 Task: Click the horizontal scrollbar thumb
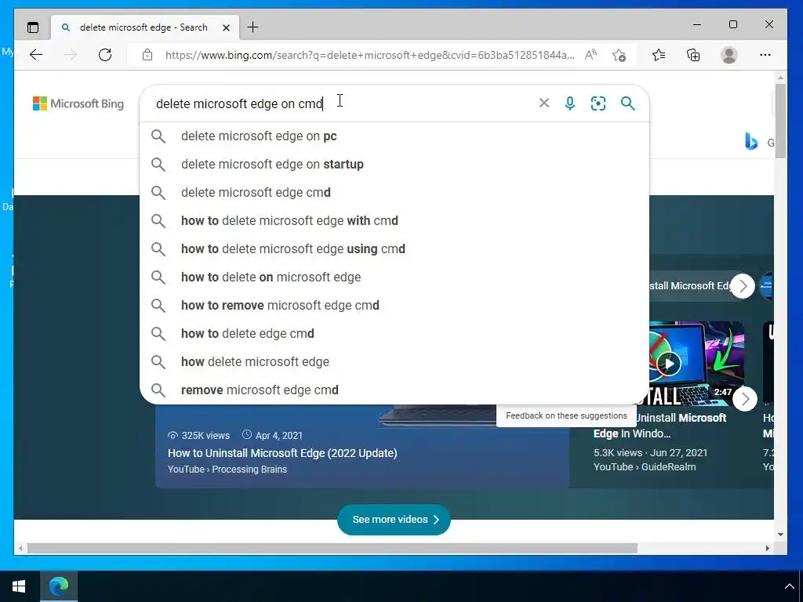coord(332,548)
